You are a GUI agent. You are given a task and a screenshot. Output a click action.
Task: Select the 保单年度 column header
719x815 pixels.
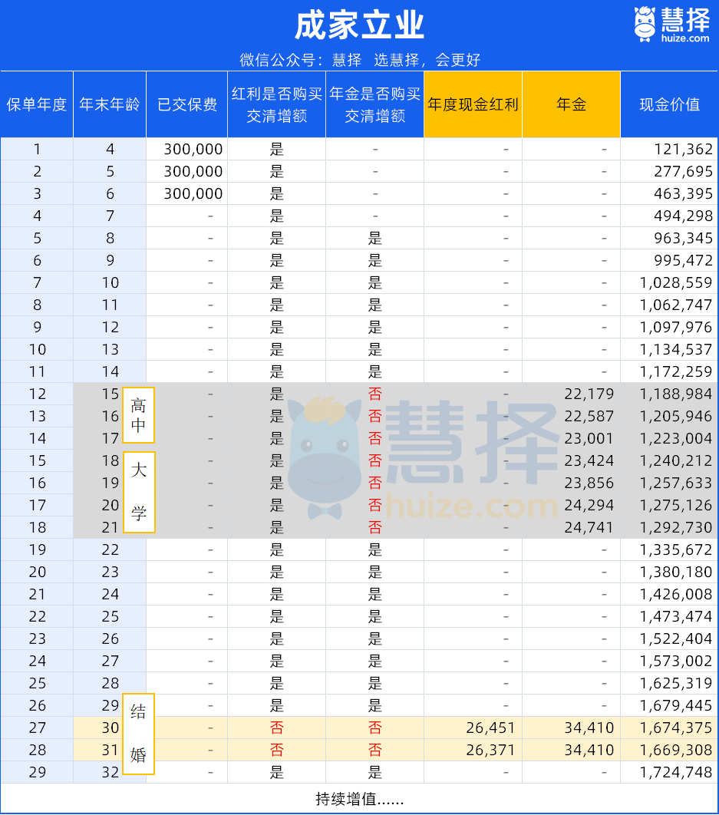click(x=37, y=105)
